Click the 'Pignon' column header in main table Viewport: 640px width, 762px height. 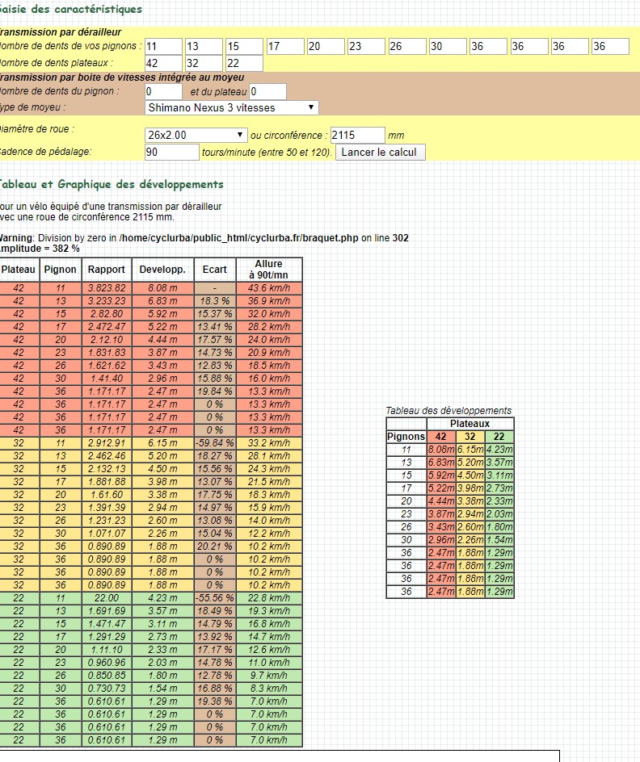(x=61, y=270)
